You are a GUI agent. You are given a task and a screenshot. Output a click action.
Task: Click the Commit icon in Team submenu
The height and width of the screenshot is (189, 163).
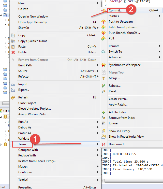(103, 10)
